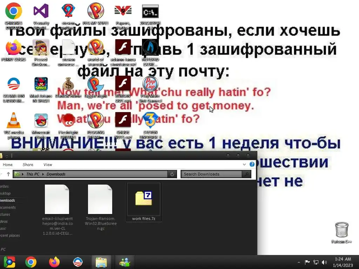The image size is (359, 269).
Task: Open the Firefox desktop shortcut
Action: 14,47
